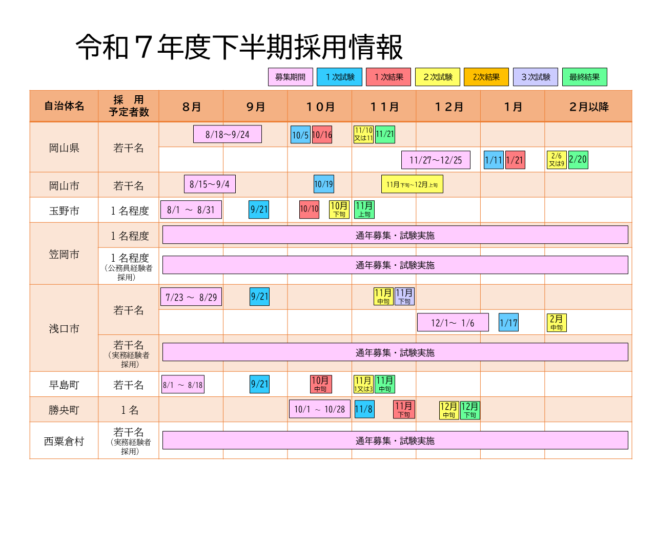Image resolution: width=656 pixels, height=548 pixels.
Task: Click the 1/17 exam marker for 浅口市
Action: point(508,323)
